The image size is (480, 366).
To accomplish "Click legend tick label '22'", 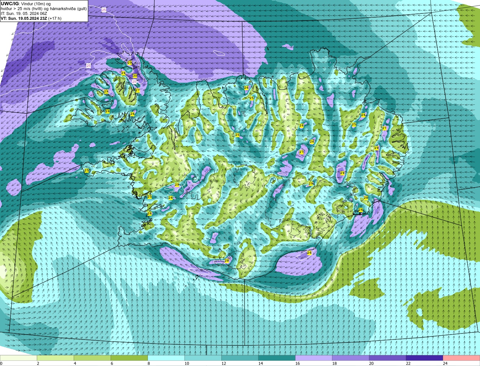I will point(408,363).
